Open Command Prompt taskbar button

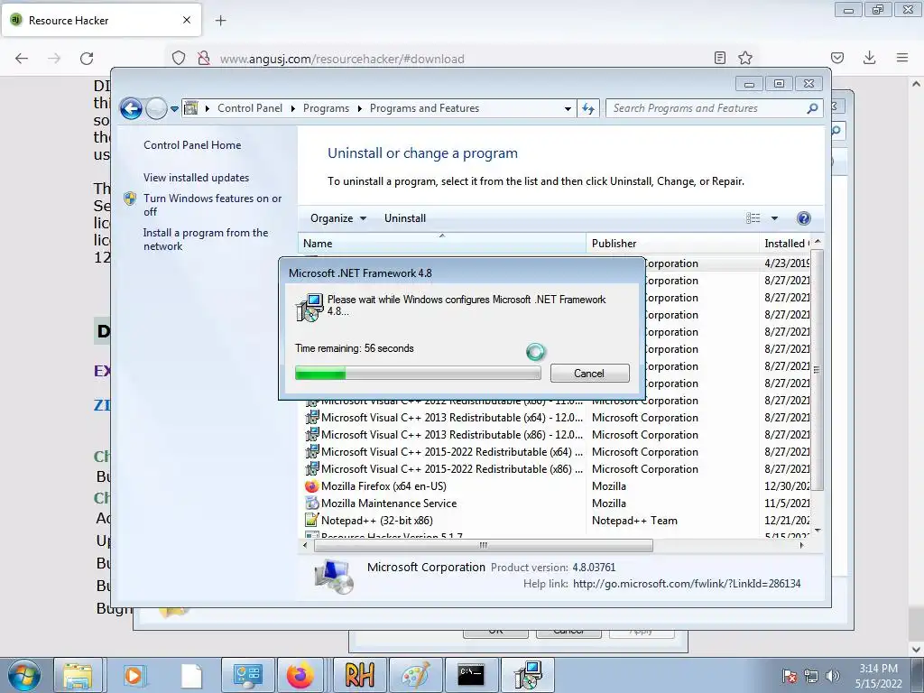(x=471, y=675)
